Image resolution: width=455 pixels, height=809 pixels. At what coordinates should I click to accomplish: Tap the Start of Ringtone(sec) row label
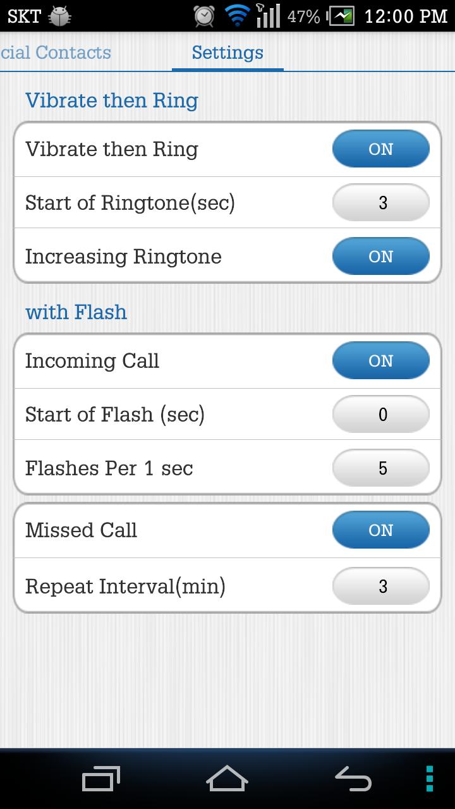click(130, 203)
